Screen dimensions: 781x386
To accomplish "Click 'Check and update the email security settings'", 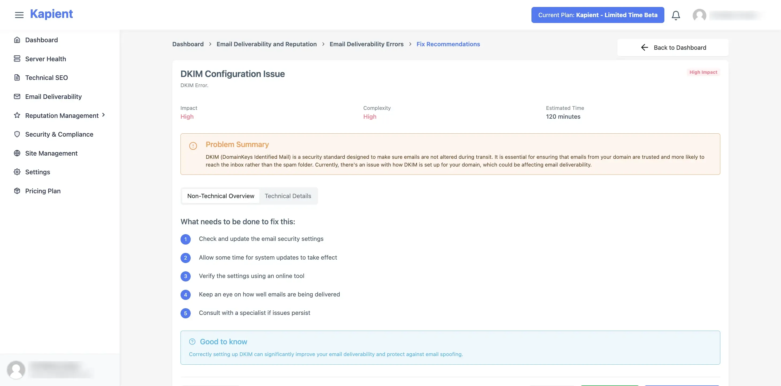I will click(x=261, y=239).
